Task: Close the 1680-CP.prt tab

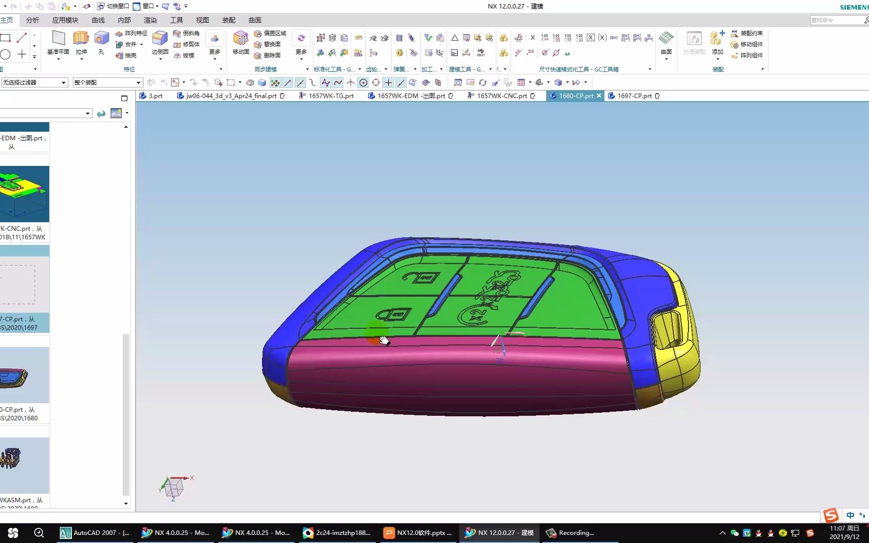Action: point(599,96)
